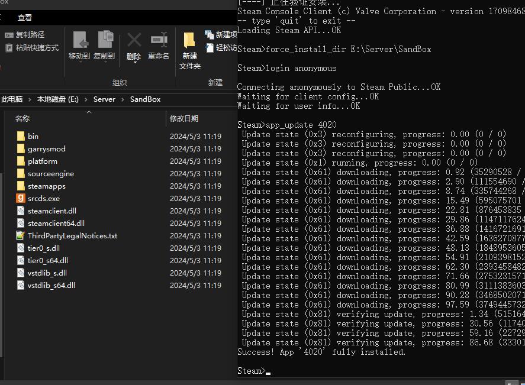Screen dimensions: 525x385
Task: Sort by the 名称 (name) column header
Action: (x=22, y=118)
